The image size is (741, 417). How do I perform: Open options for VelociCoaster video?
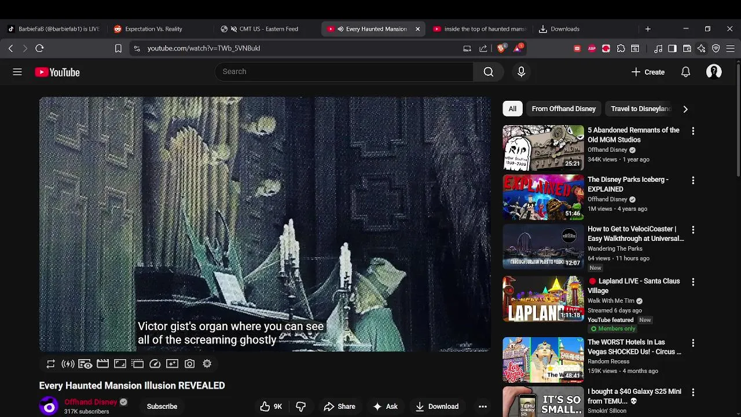(693, 230)
